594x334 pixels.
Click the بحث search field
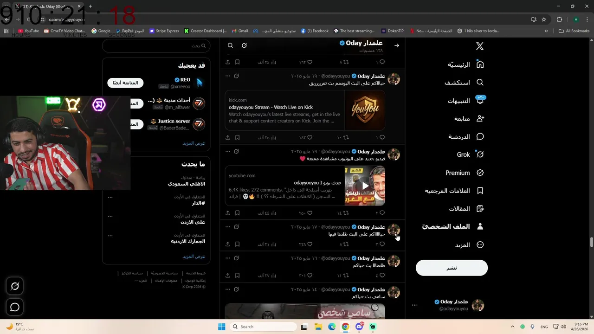[x=156, y=45]
